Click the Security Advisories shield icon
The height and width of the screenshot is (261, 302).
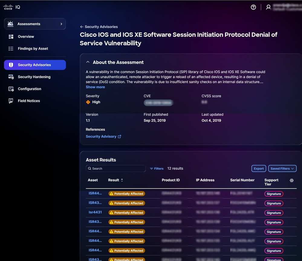click(x=11, y=65)
